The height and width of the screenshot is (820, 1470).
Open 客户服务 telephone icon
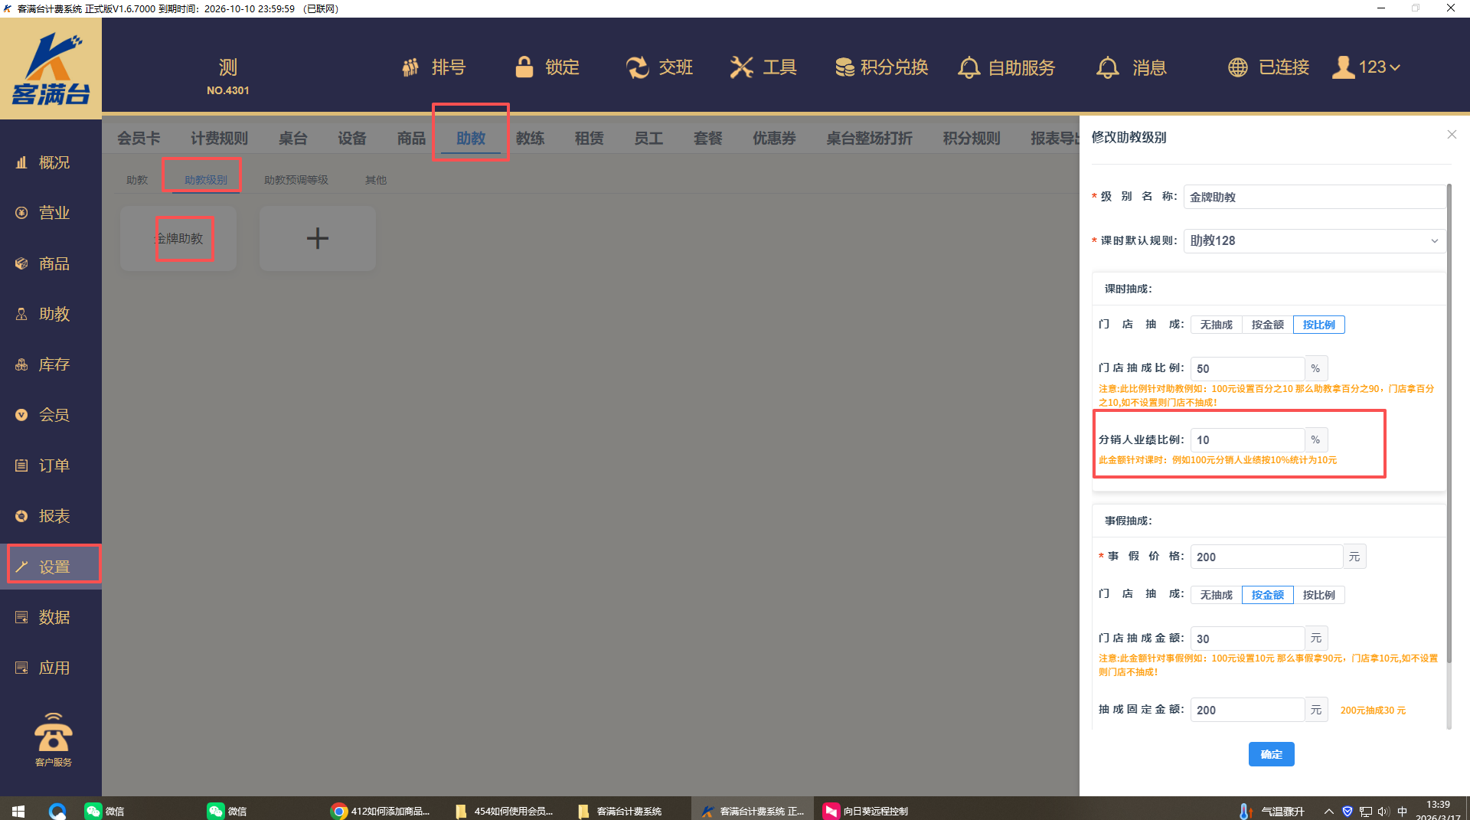point(53,735)
